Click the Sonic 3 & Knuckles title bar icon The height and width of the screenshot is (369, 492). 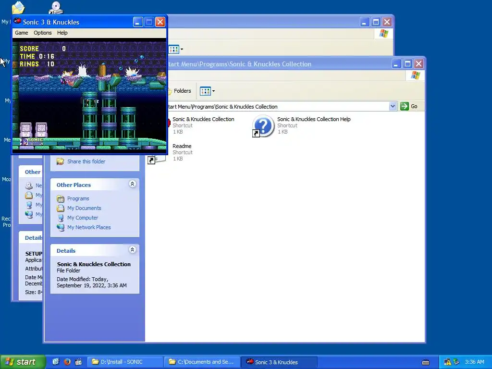tap(18, 22)
